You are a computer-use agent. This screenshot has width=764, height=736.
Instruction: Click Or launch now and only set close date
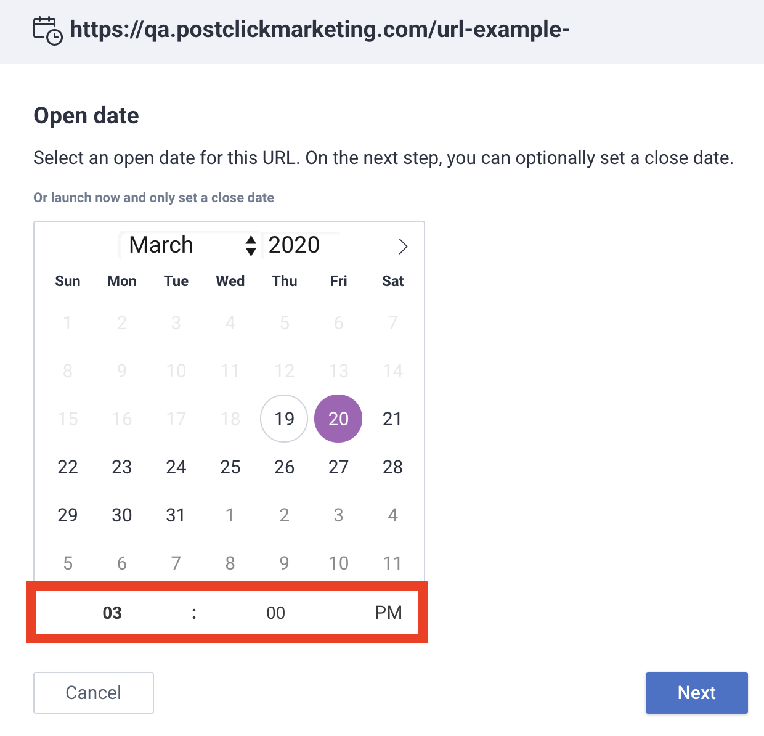153,198
